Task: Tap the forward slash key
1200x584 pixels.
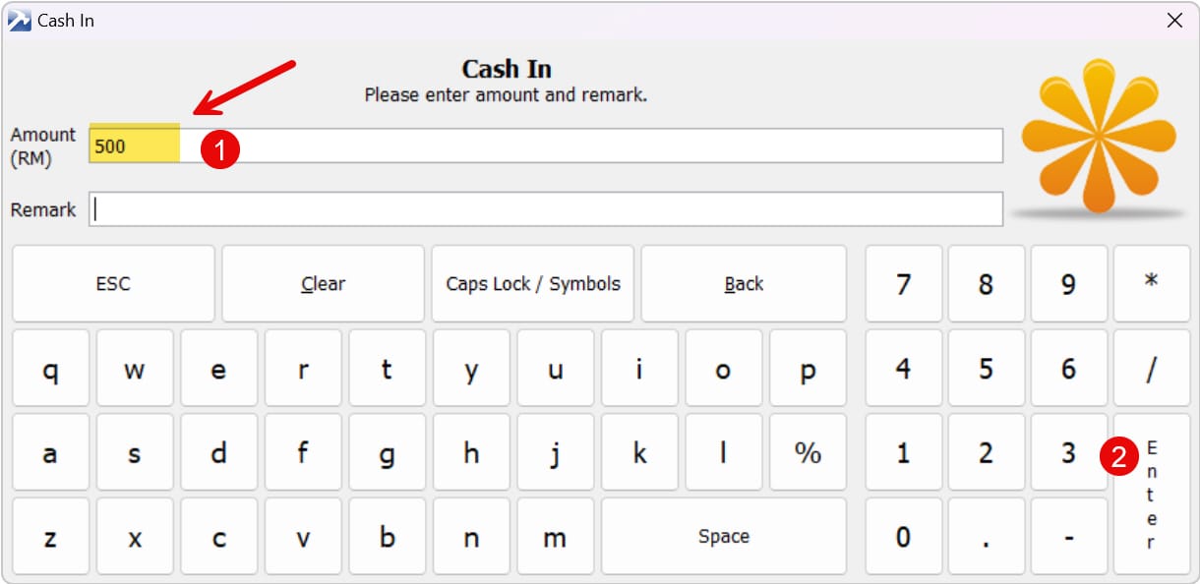Action: pyautogui.click(x=1151, y=369)
